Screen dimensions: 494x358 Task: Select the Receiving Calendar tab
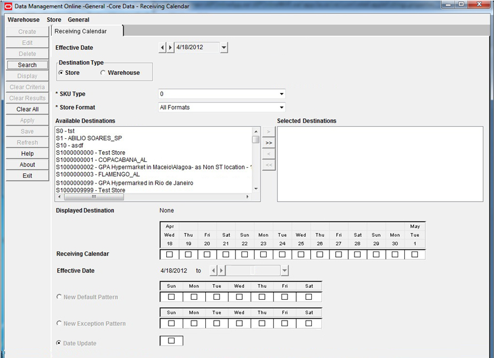(x=87, y=31)
